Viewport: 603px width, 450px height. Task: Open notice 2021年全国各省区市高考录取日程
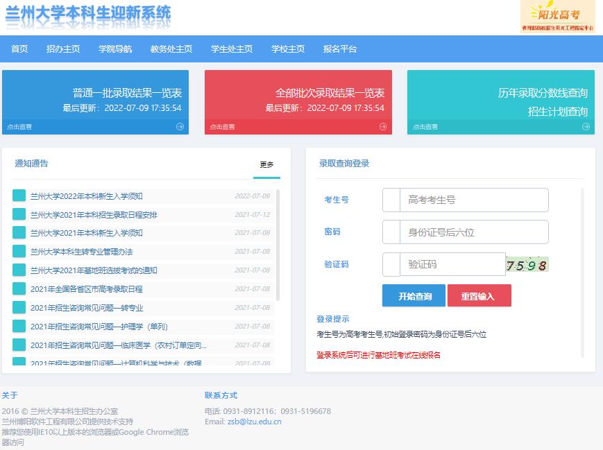pos(87,289)
